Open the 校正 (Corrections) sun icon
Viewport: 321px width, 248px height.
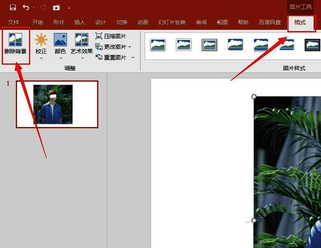coord(41,40)
